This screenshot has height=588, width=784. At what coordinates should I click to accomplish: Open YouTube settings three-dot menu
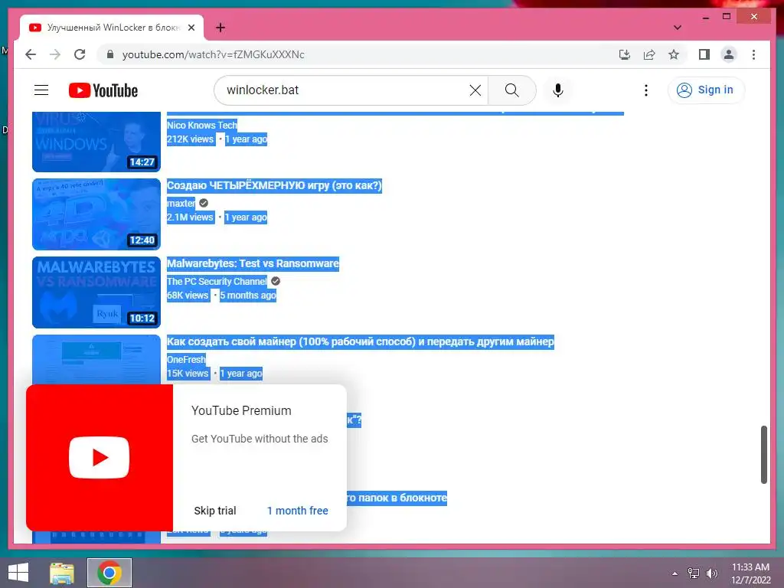tap(646, 90)
